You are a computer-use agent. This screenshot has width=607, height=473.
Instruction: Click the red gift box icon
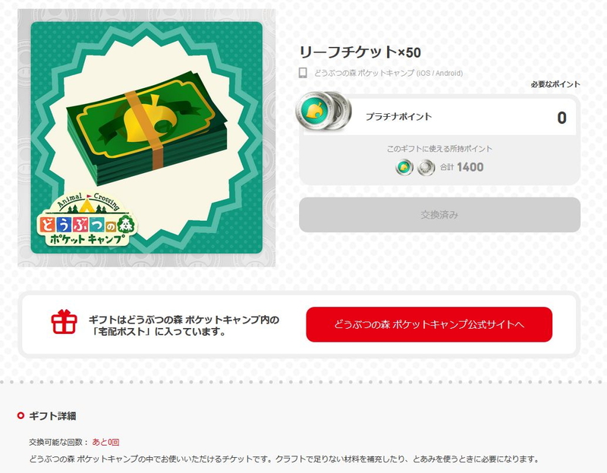64,322
